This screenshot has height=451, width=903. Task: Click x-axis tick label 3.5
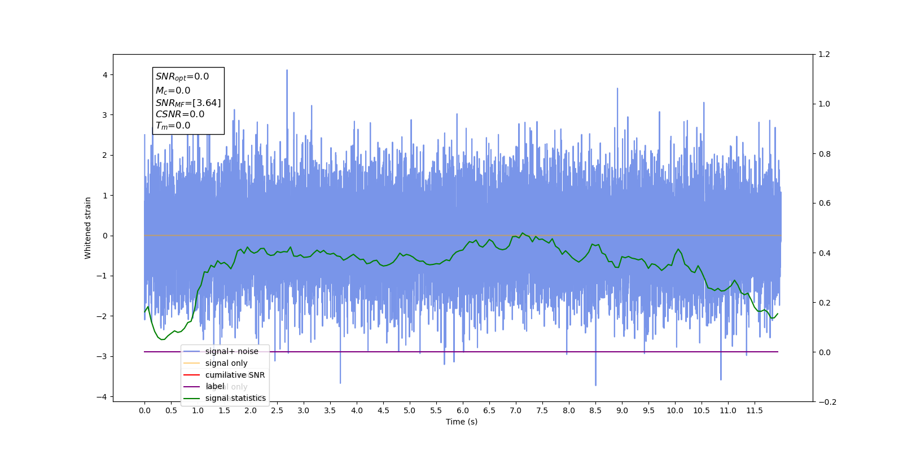[330, 410]
